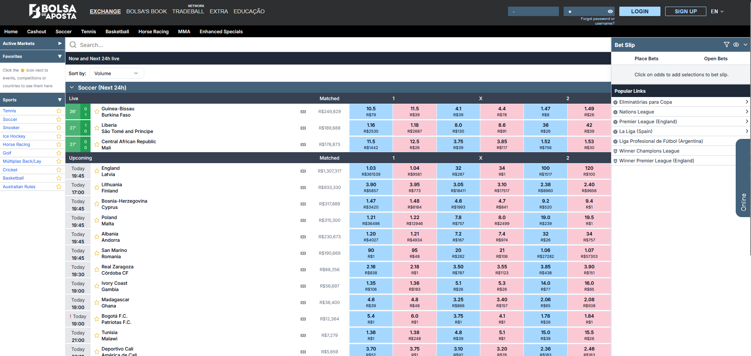Toggle favorite star for Snooker sport
Screen dimensions: 751x356
click(x=59, y=128)
